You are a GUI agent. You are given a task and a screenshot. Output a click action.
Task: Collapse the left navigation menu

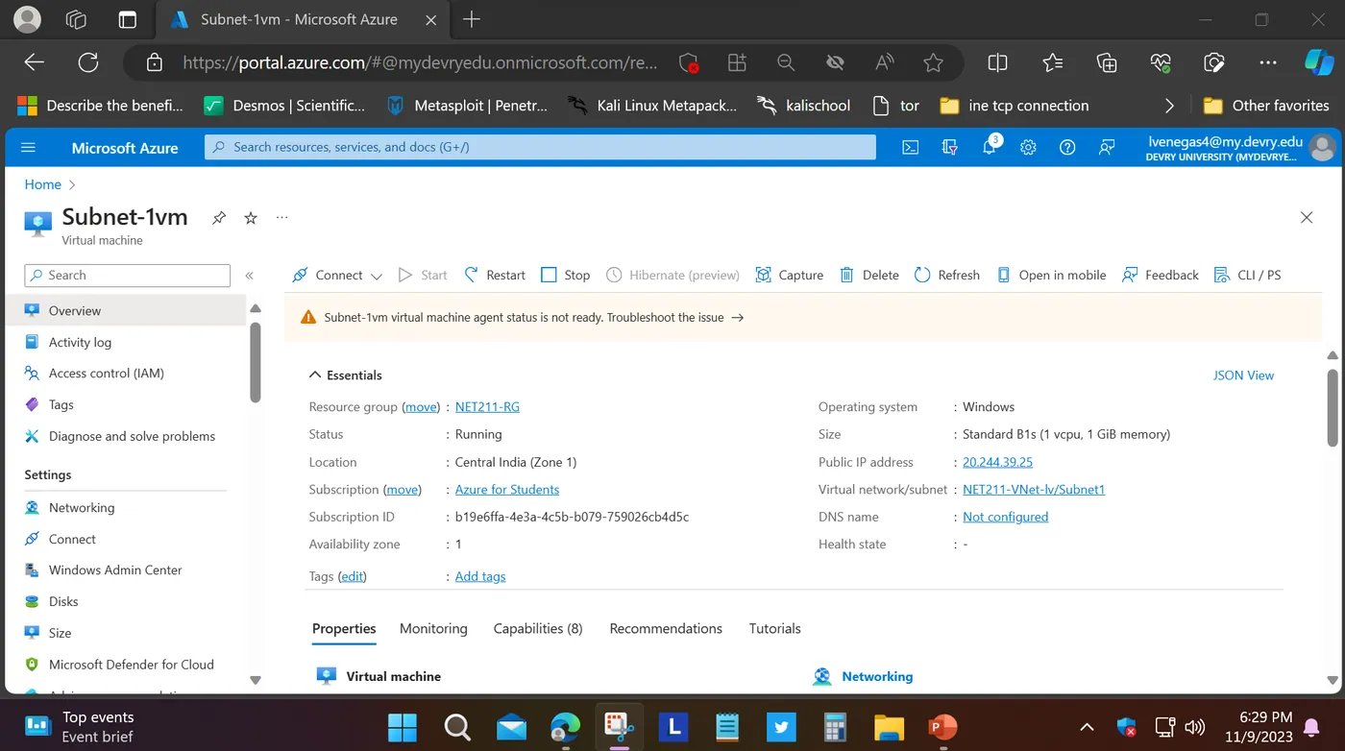click(249, 276)
